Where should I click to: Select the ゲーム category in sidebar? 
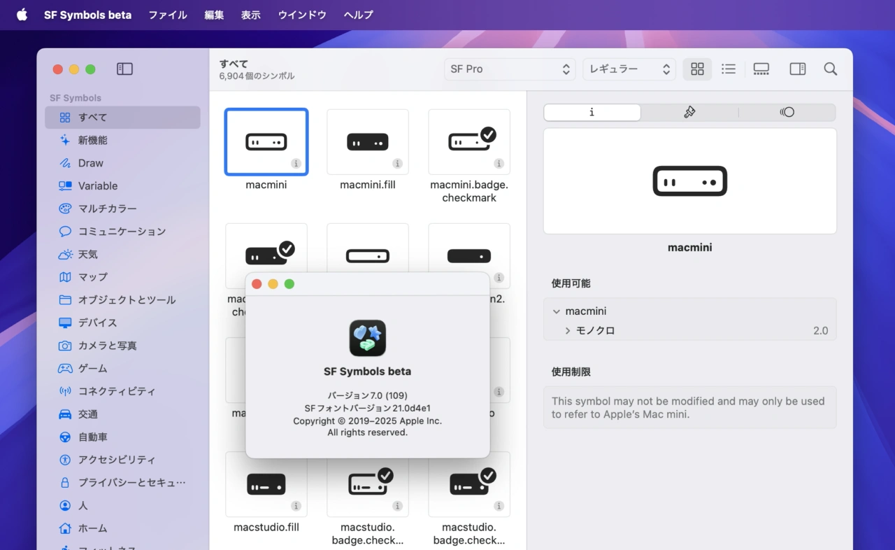pyautogui.click(x=92, y=368)
